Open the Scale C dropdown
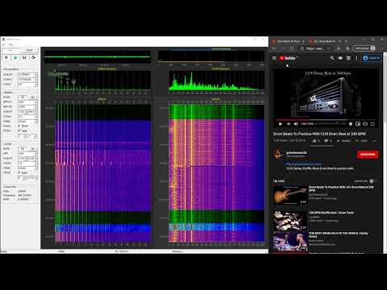The height and width of the screenshot is (290, 387). tap(27, 80)
